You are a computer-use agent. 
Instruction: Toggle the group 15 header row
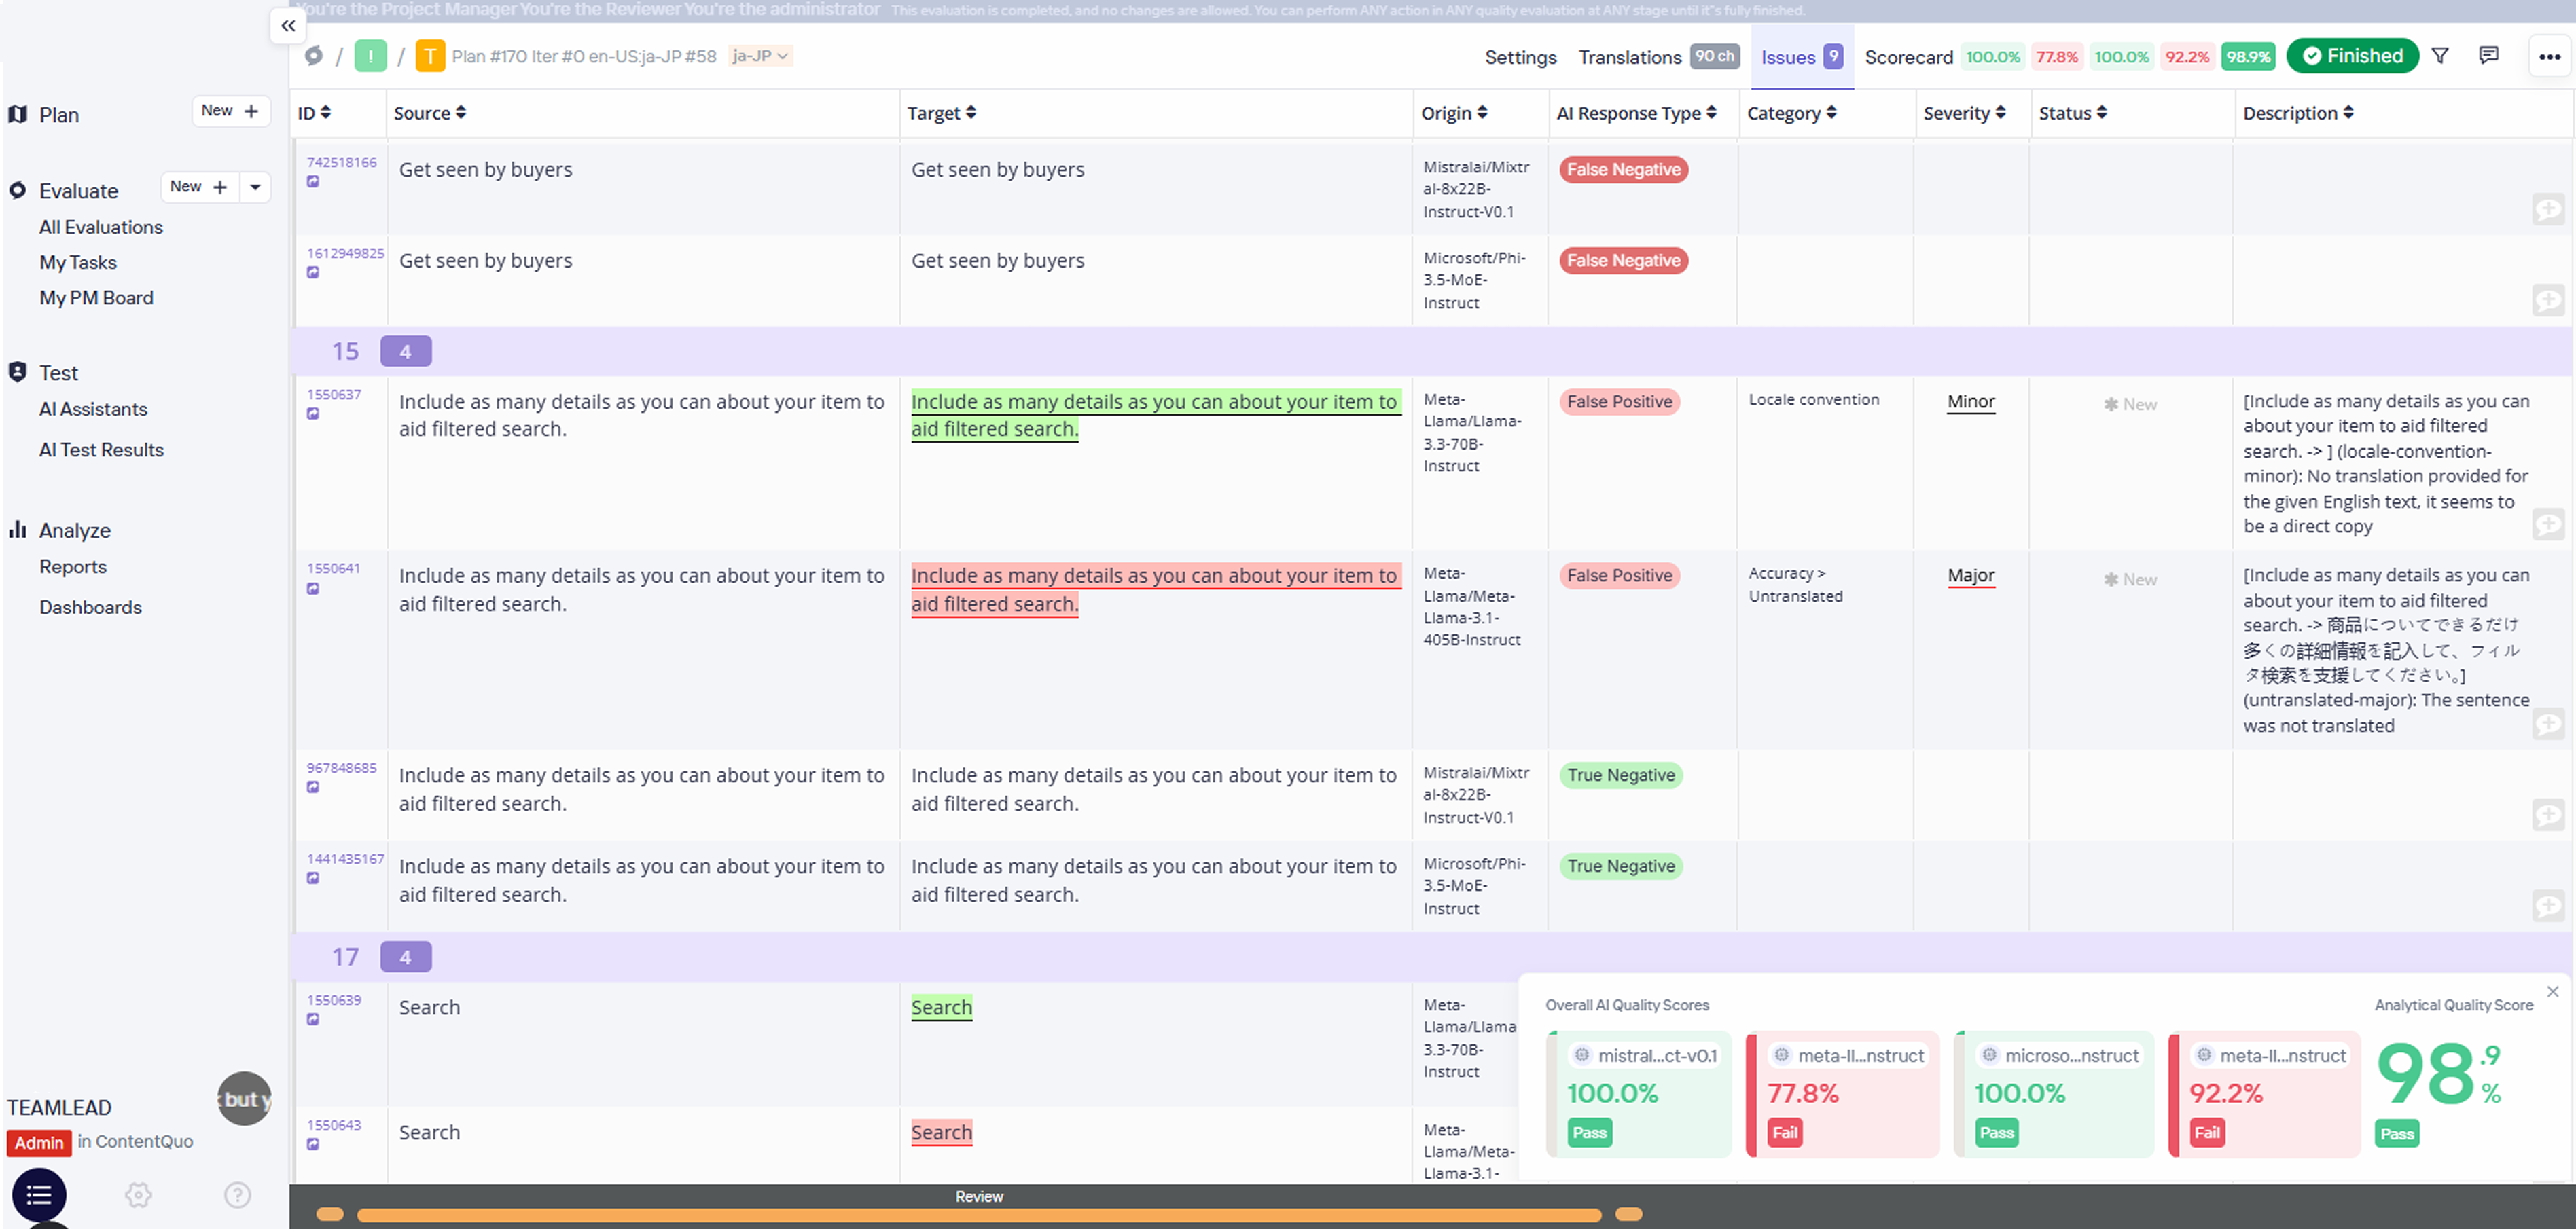[346, 351]
